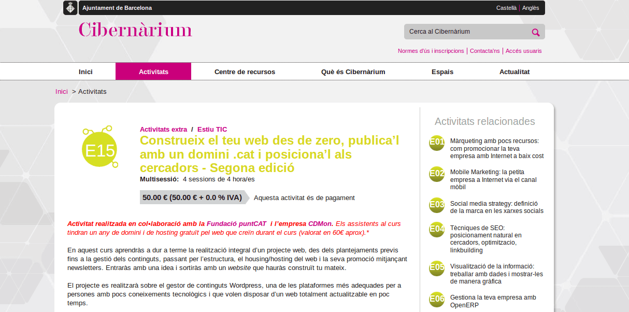Open the E01 activity badge icon

coord(437,143)
